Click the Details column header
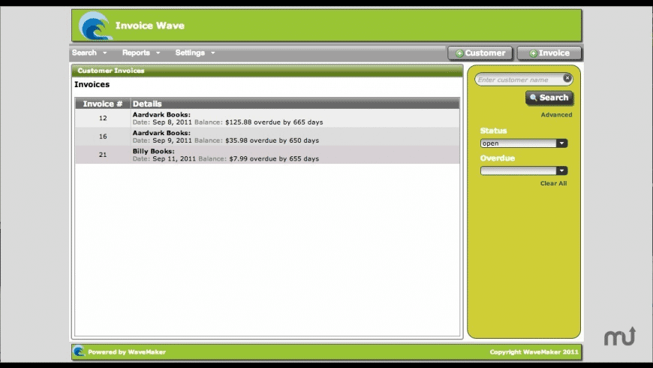Screen dimensions: 653x368 295,104
